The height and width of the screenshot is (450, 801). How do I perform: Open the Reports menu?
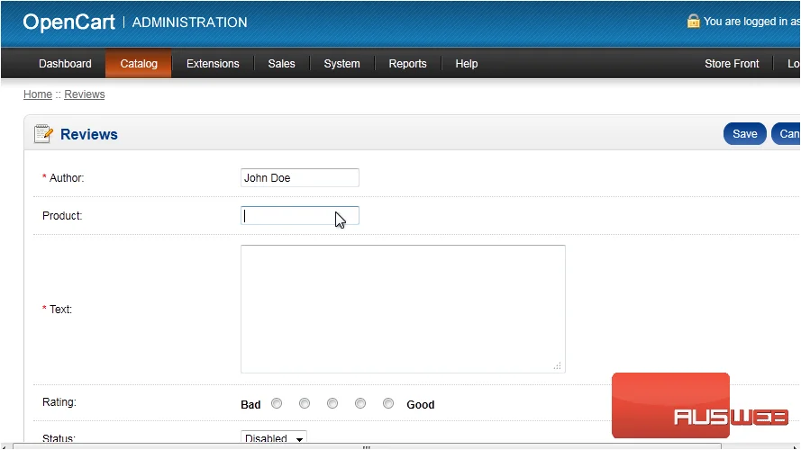point(407,64)
